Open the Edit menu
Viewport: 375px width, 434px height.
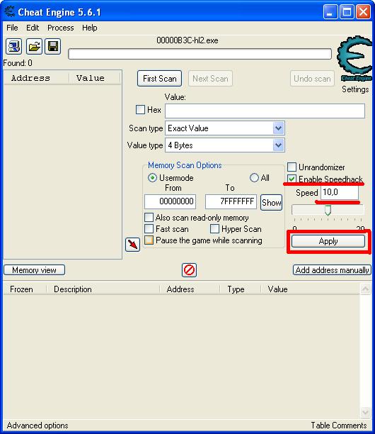(33, 28)
